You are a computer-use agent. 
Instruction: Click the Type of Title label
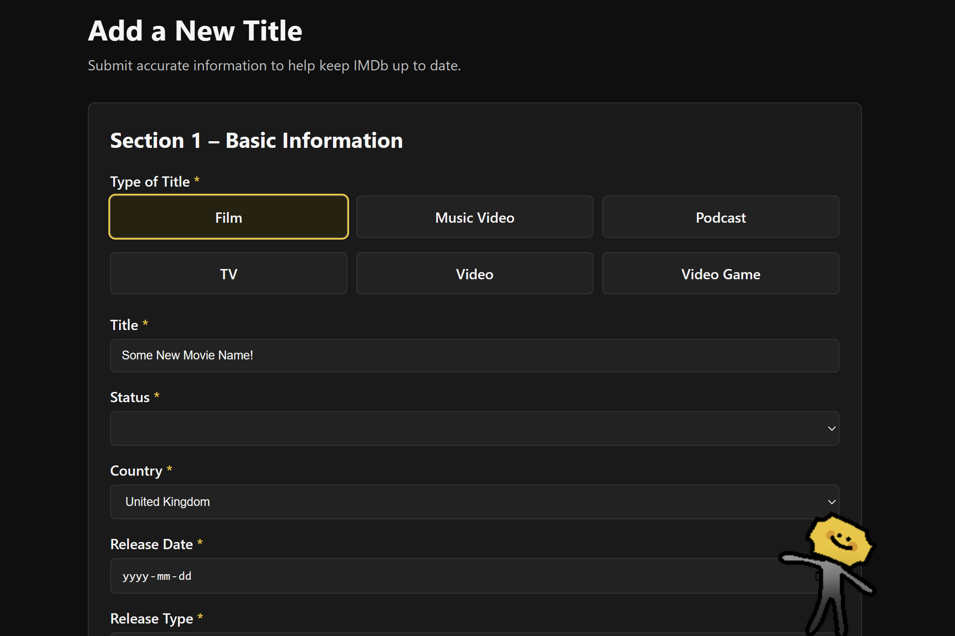(150, 182)
